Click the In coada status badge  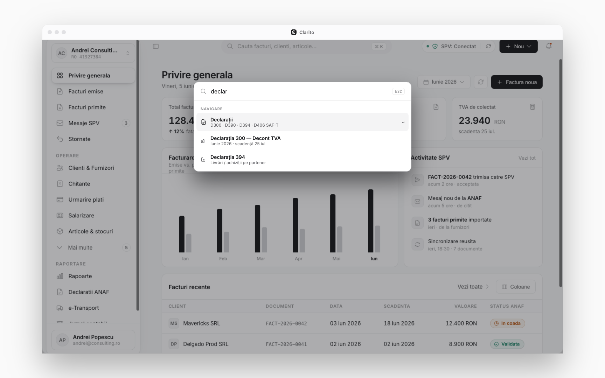pos(507,323)
